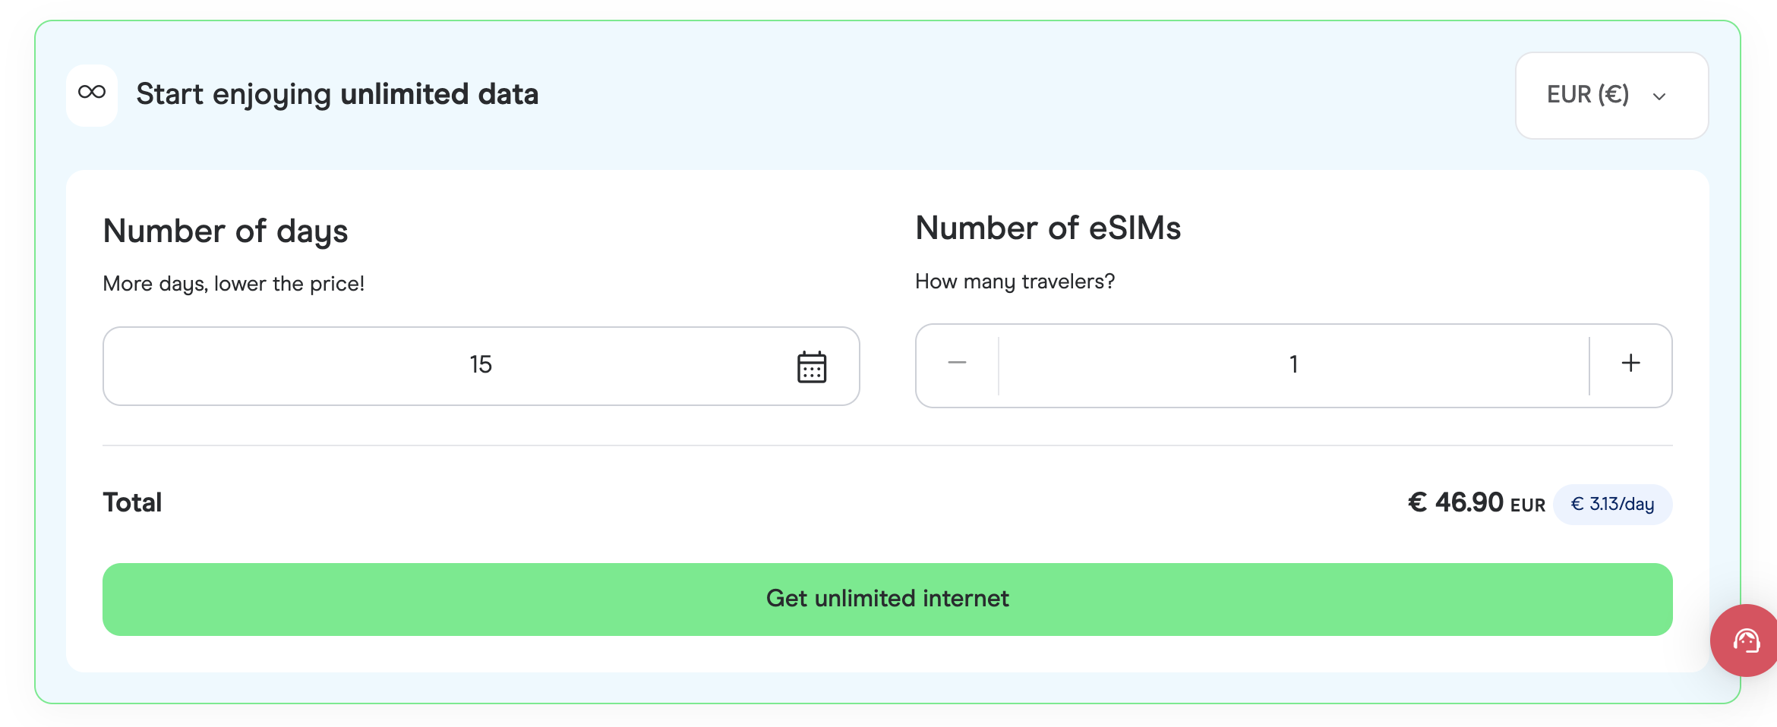Click the headset icon in the bottom corner

1744,641
